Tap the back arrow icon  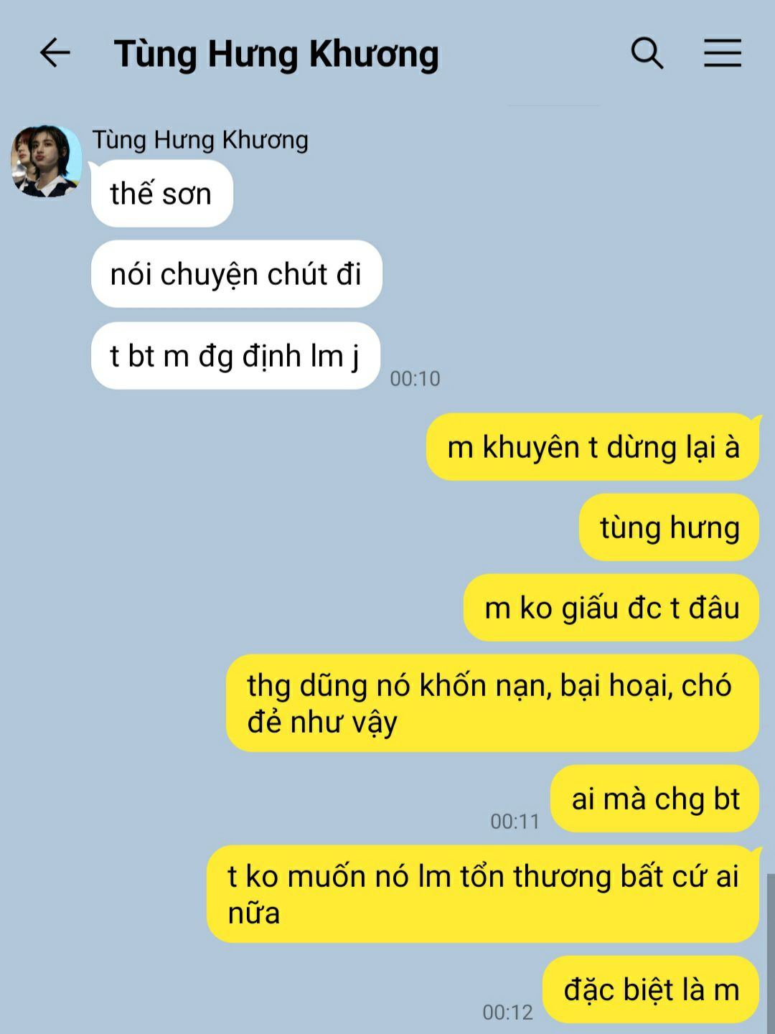55,53
